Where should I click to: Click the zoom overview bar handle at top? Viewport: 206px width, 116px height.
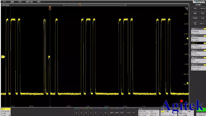(x=80, y=5)
